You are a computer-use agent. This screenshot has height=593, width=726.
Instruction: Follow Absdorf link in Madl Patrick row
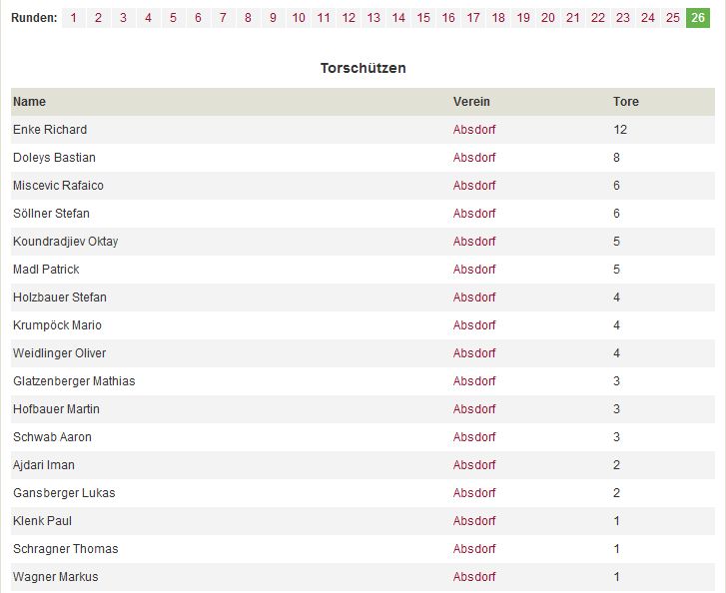coord(474,270)
